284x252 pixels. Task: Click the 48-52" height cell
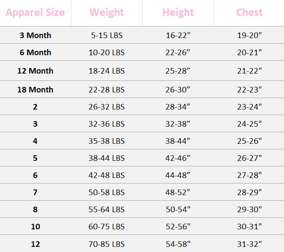178,192
